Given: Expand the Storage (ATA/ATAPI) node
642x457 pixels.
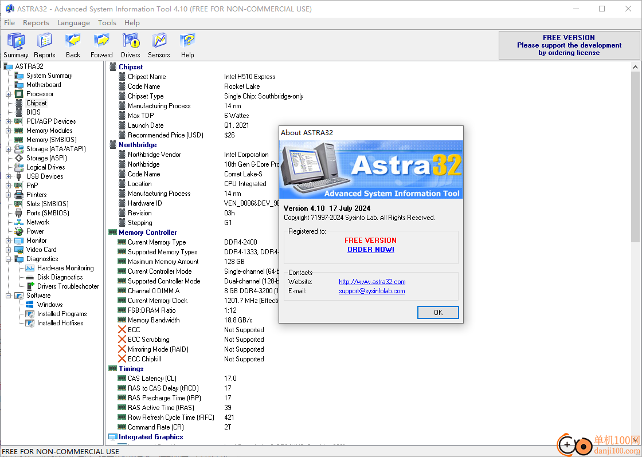Looking at the screenshot, I should 8,149.
